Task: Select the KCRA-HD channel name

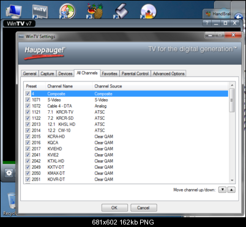Action: click(x=56, y=136)
